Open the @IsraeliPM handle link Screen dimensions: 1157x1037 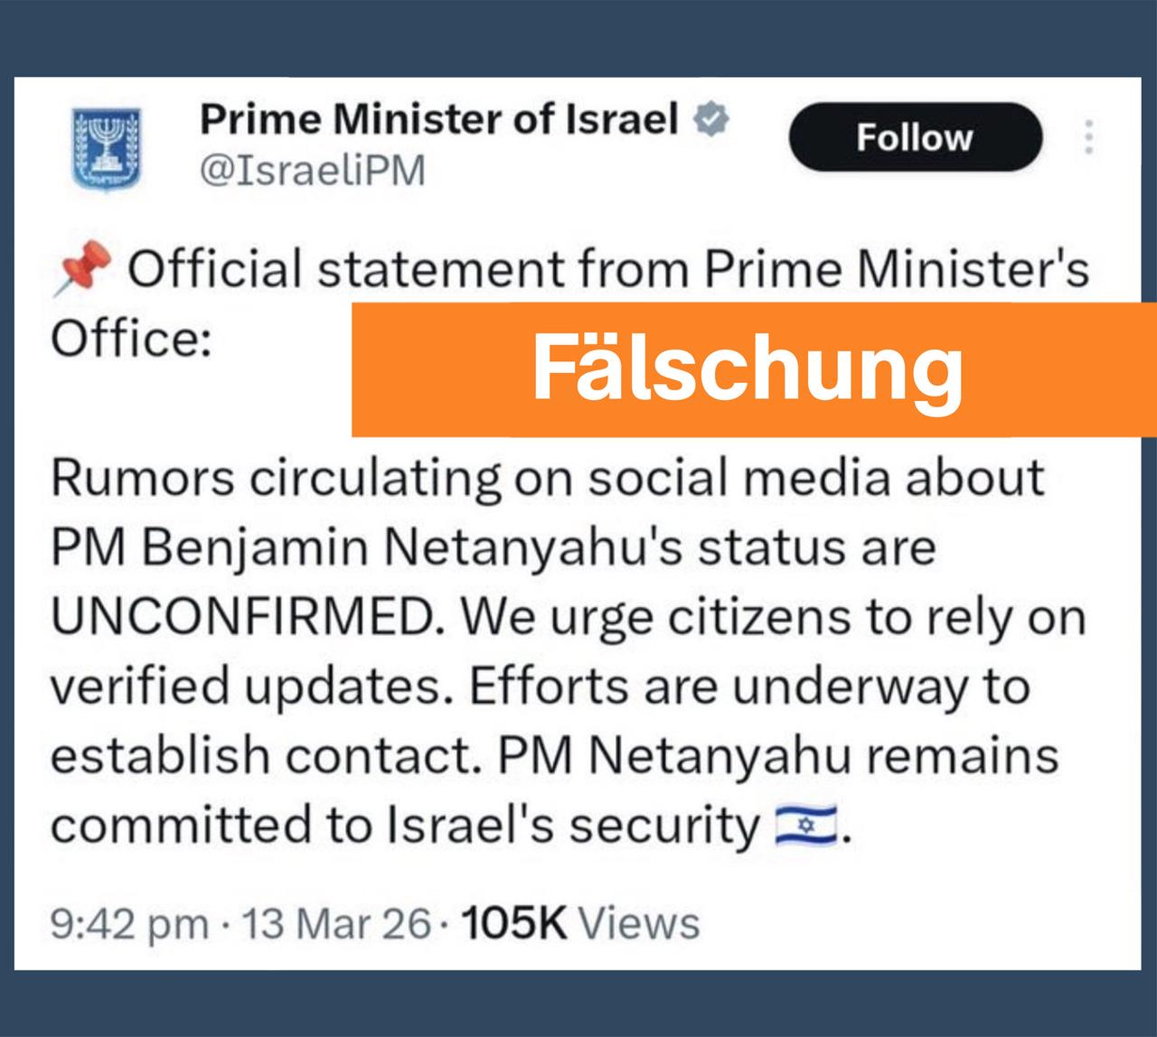(312, 170)
